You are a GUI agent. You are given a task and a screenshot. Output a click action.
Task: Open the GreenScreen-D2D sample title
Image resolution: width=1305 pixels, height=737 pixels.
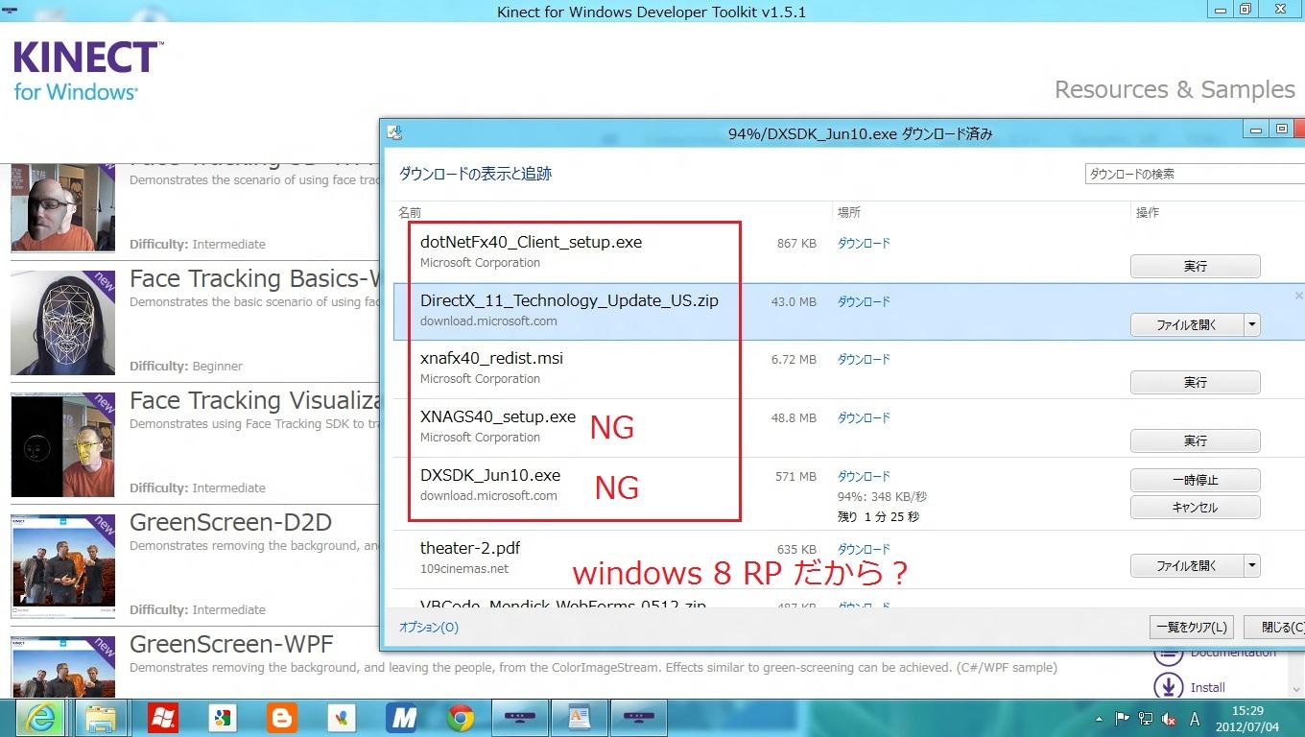pos(230,522)
